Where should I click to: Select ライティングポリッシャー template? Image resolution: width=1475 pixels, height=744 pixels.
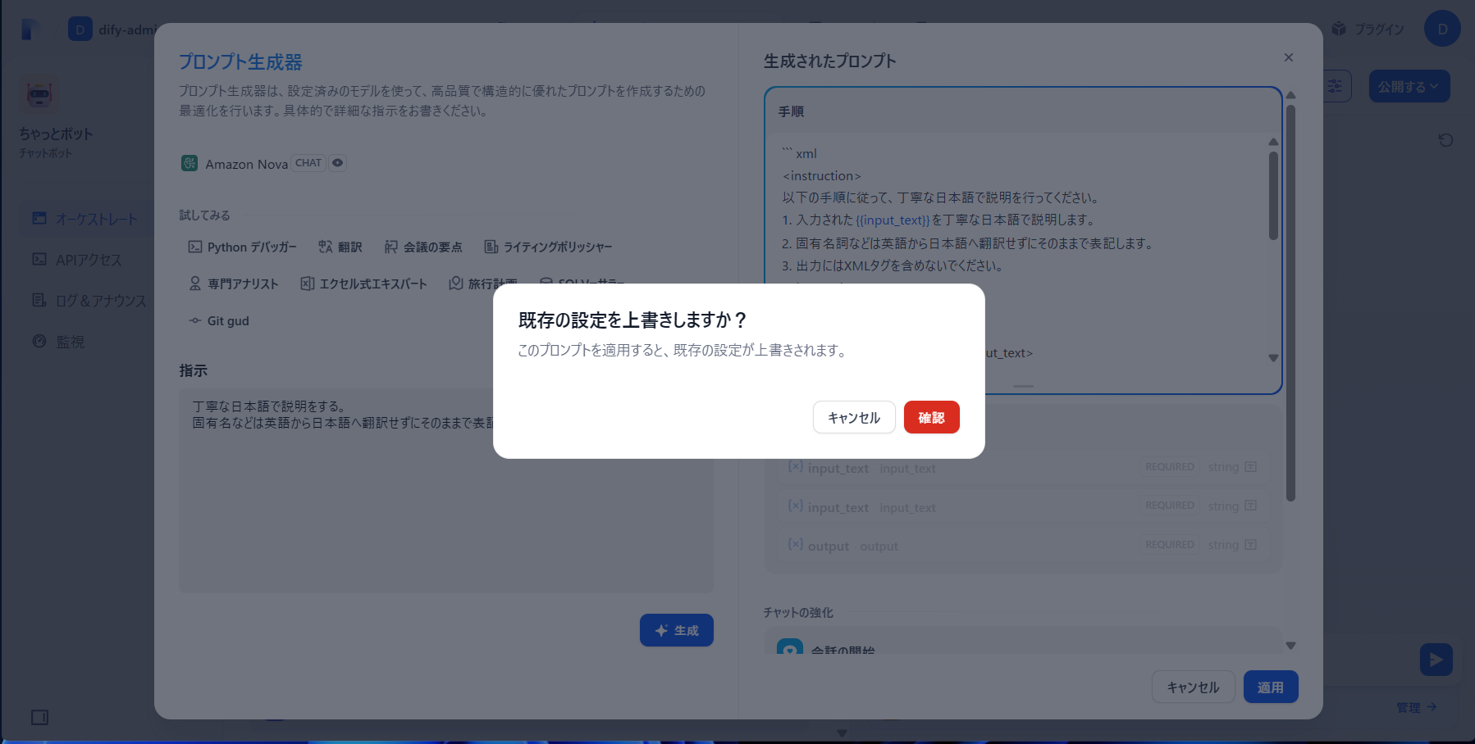548,247
